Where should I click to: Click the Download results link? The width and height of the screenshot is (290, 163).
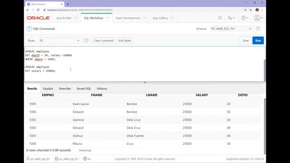[x=85, y=150]
